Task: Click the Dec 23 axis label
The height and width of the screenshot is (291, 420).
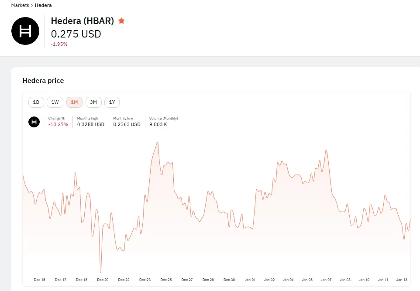Action: point(145,280)
